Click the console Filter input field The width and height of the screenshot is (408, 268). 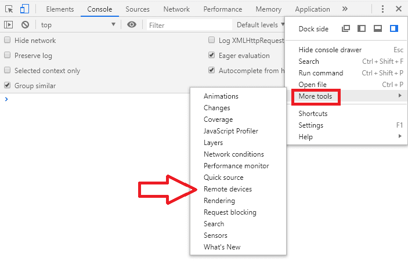point(189,25)
